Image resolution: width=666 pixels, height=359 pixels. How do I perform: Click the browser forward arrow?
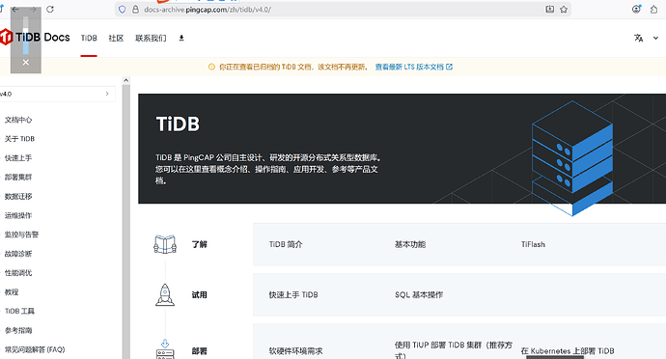coord(33,10)
